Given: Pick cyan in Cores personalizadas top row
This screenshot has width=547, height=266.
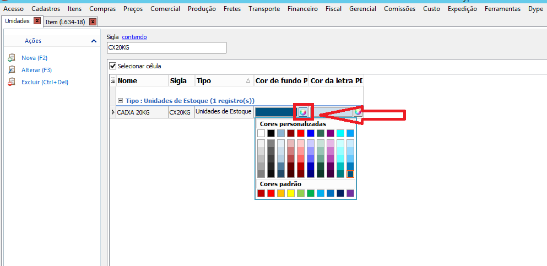Looking at the screenshot, I should 340,133.
